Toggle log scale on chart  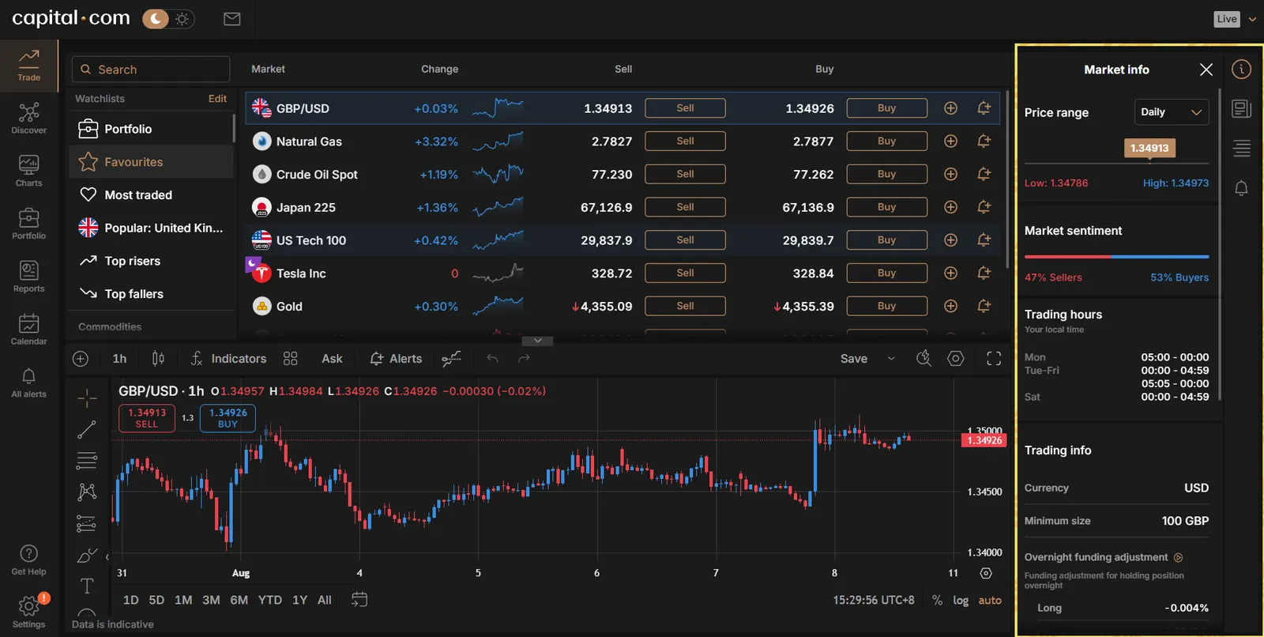[x=961, y=600]
